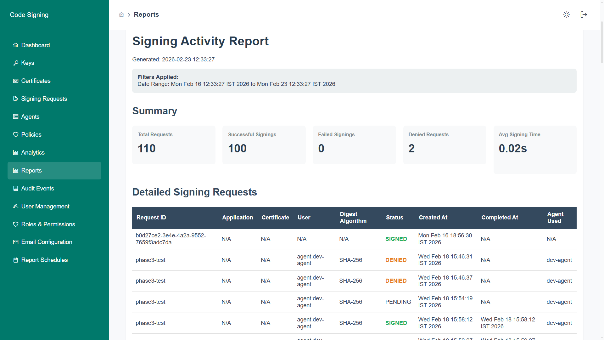Open Roles & Permissions from the sidebar
This screenshot has width=604, height=340.
pos(48,224)
